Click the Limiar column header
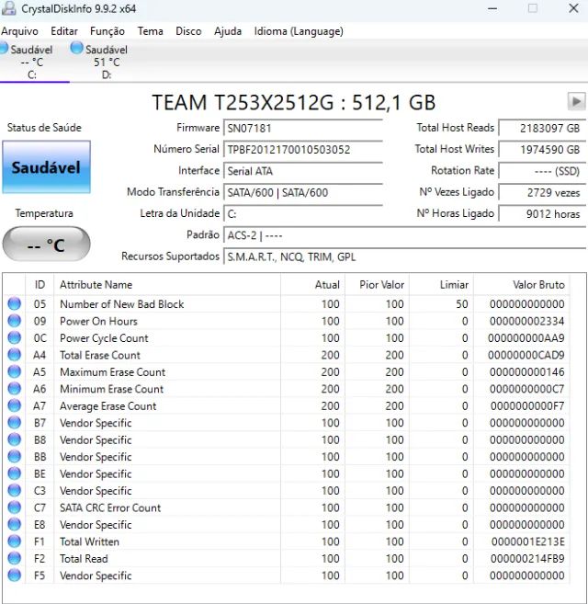 441,285
